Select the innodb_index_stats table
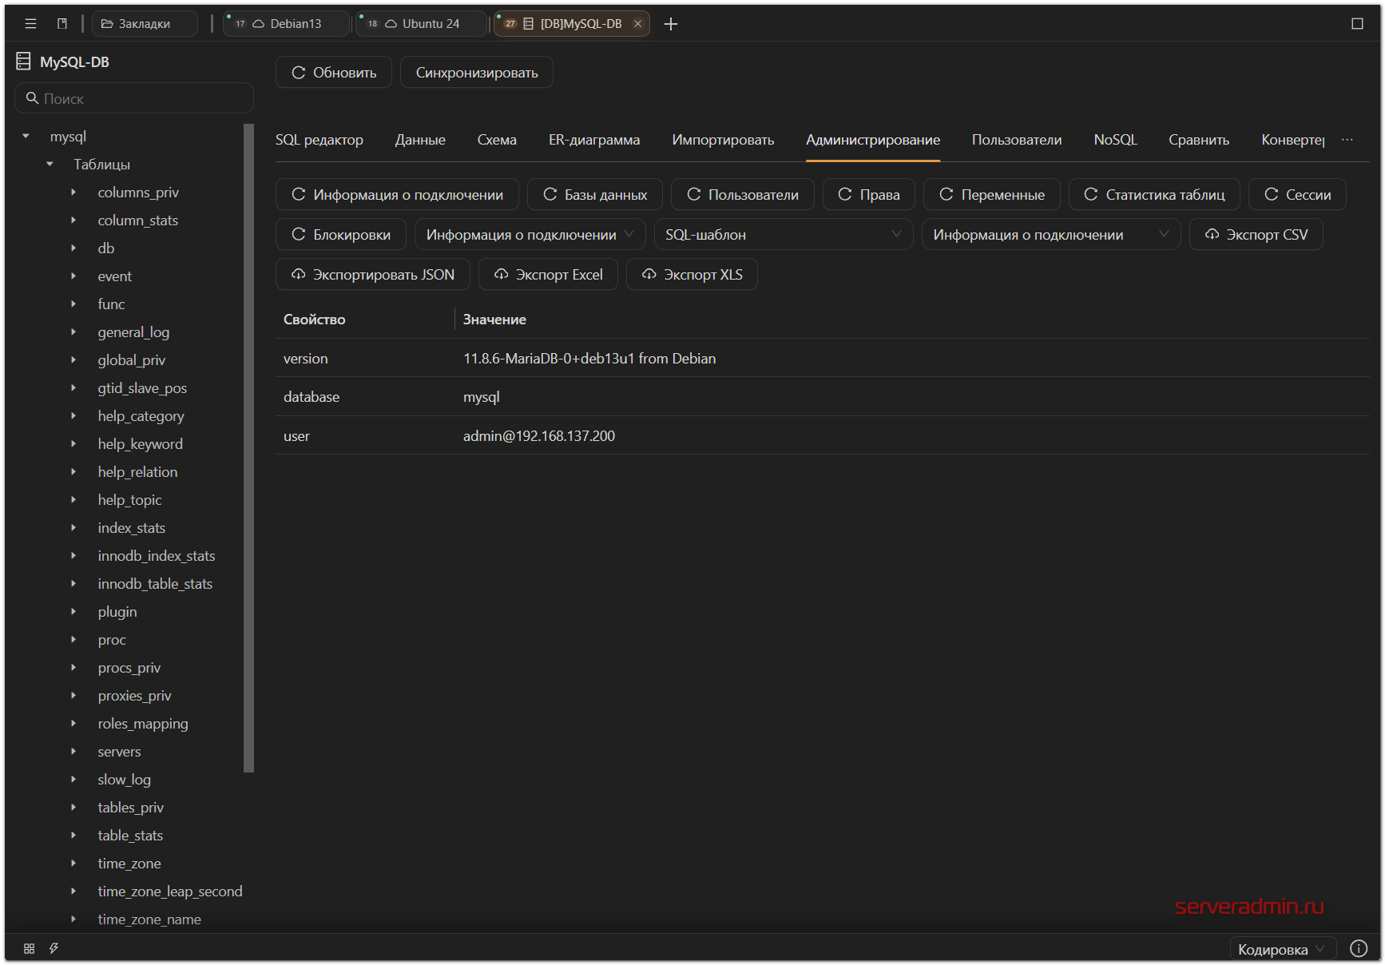The image size is (1385, 965). (157, 556)
